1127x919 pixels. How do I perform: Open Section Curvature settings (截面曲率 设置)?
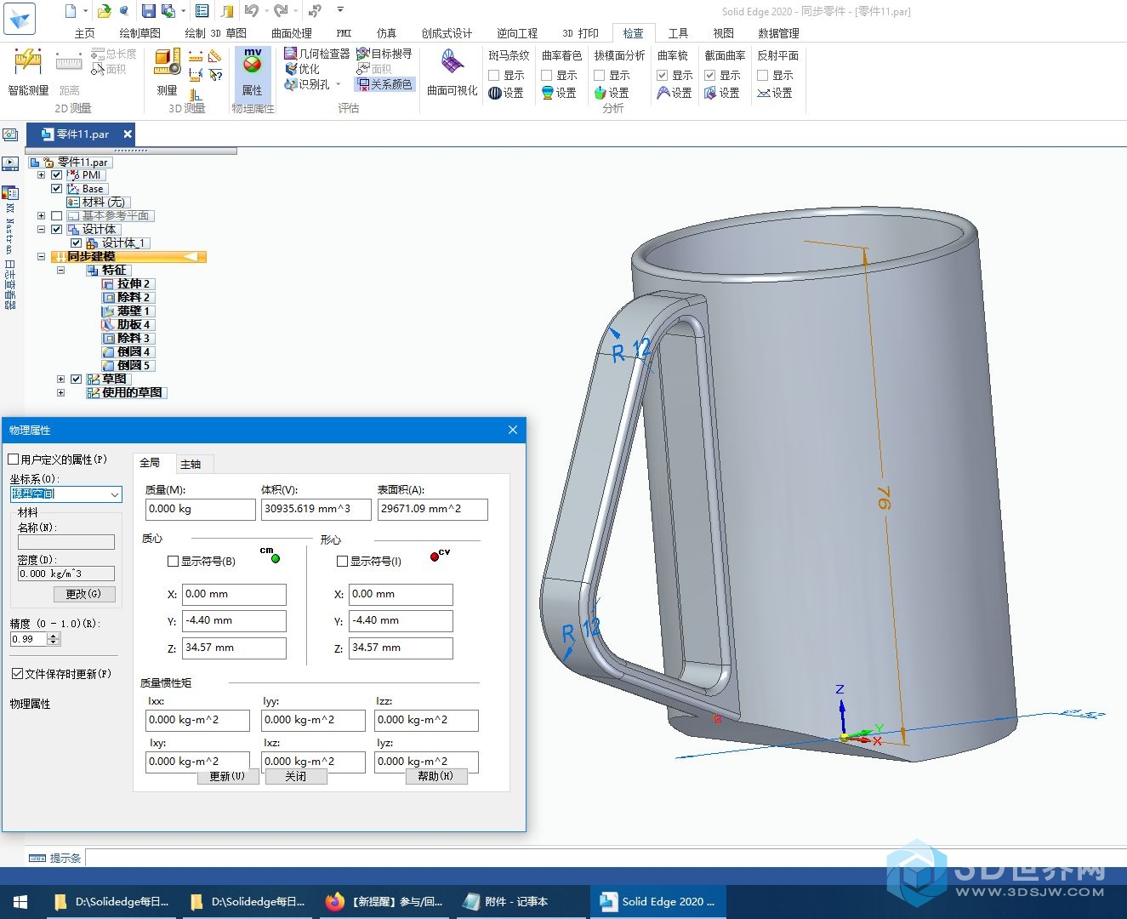tap(722, 93)
